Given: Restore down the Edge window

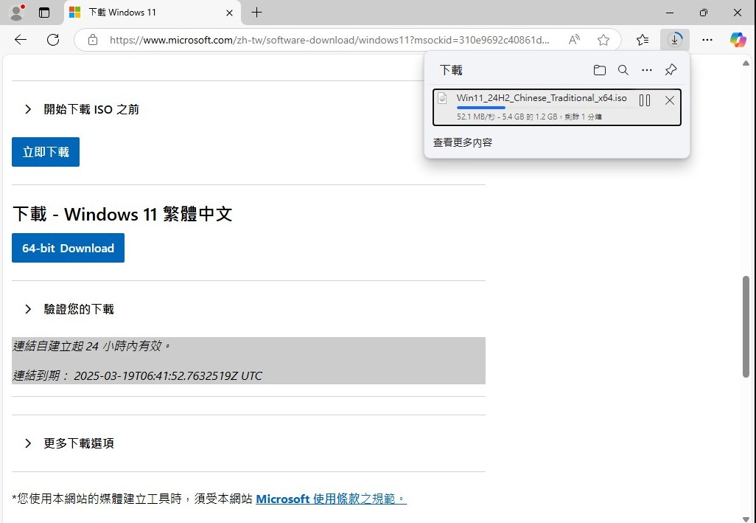Looking at the screenshot, I should pyautogui.click(x=704, y=13).
